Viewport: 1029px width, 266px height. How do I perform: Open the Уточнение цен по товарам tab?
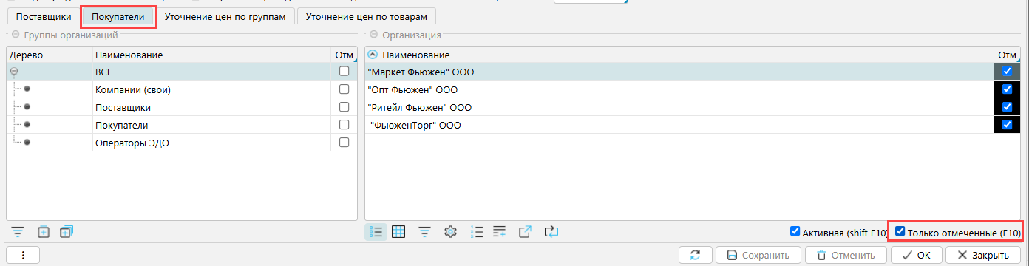coord(367,16)
